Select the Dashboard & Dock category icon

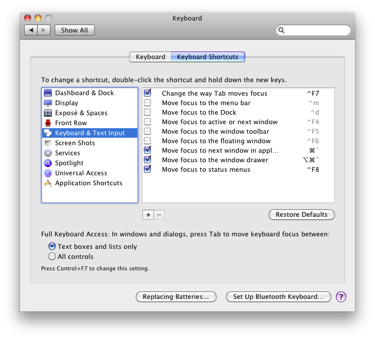pos(48,93)
